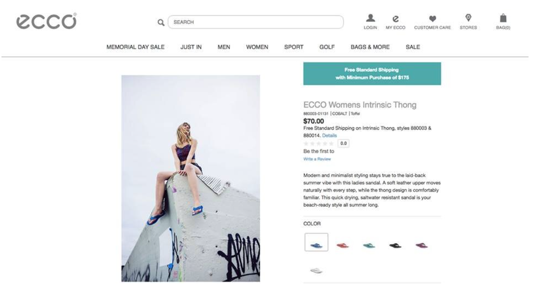Select the red sandal color swatch
The width and height of the screenshot is (536, 297).
pos(343,245)
